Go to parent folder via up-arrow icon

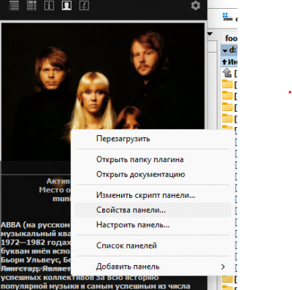pos(227,72)
